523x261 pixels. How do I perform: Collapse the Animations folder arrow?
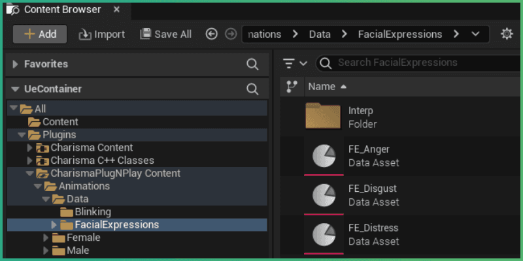38,186
